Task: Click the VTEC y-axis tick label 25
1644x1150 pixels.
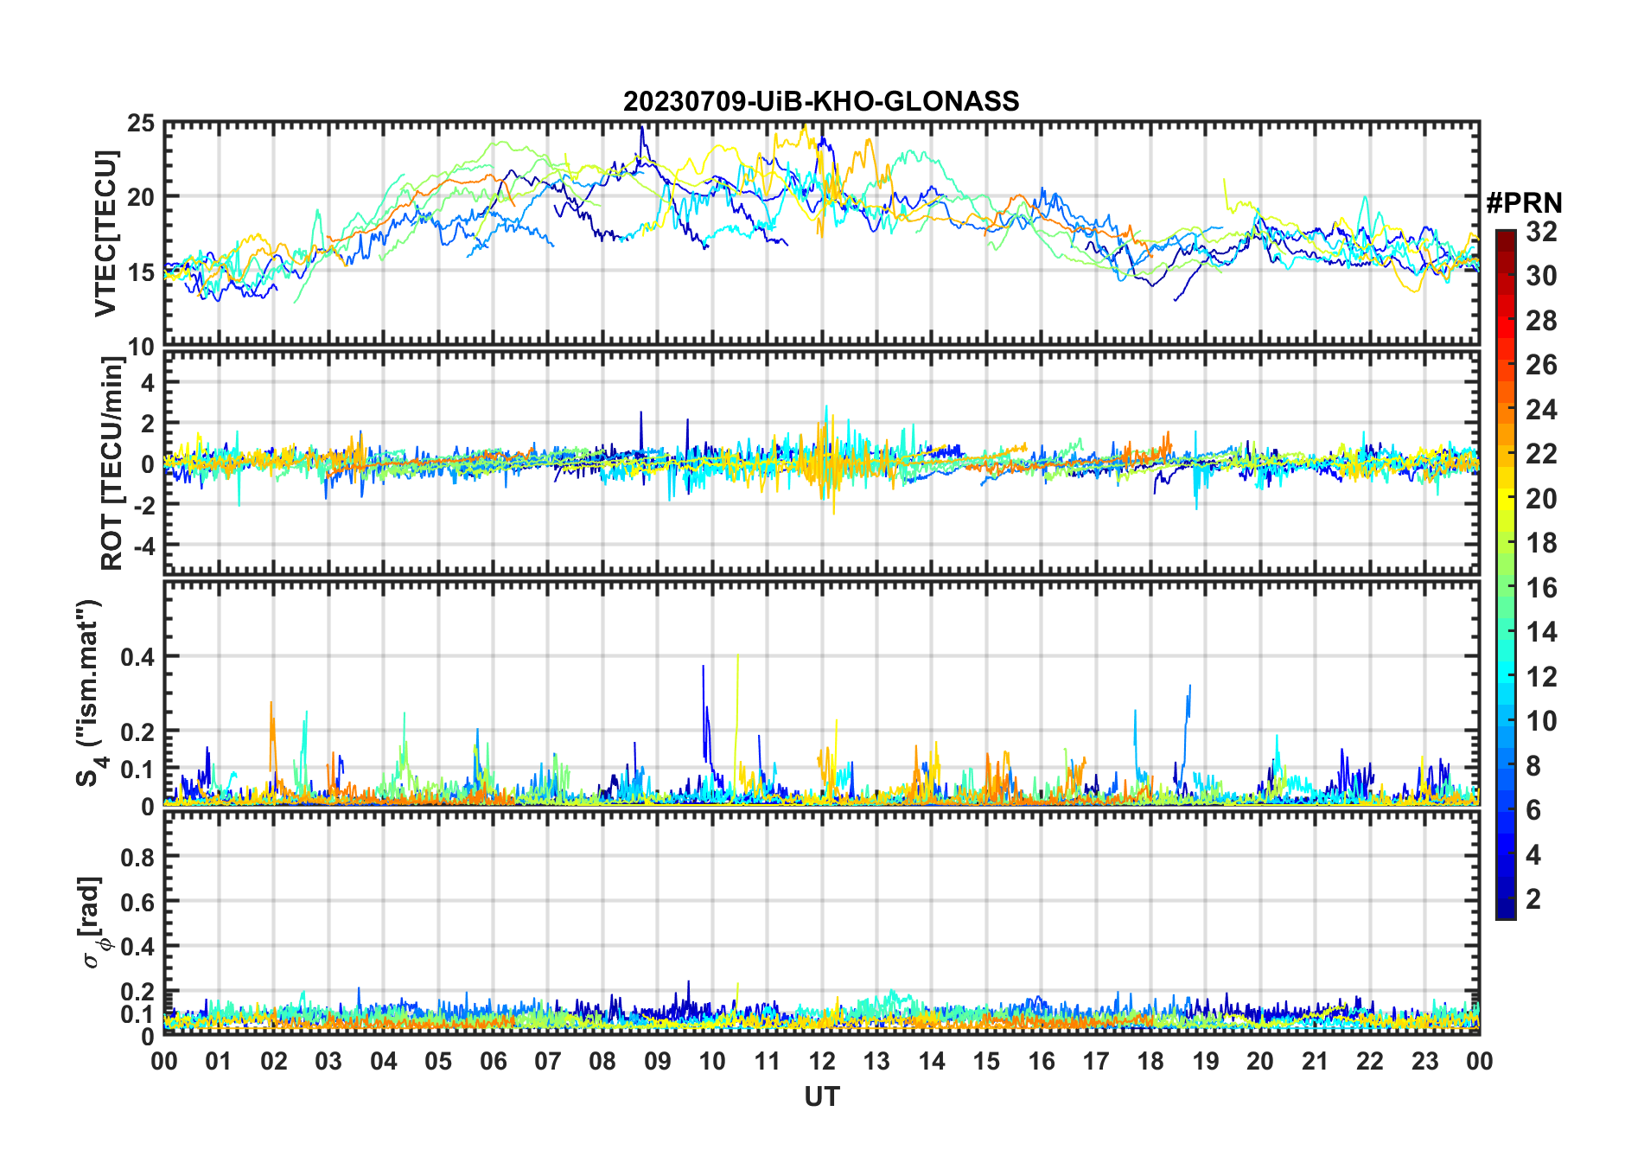Action: pos(141,124)
